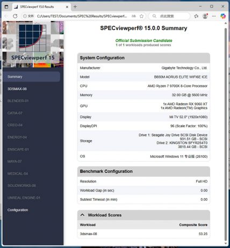Click the read aloud icon in address bar

134,16
